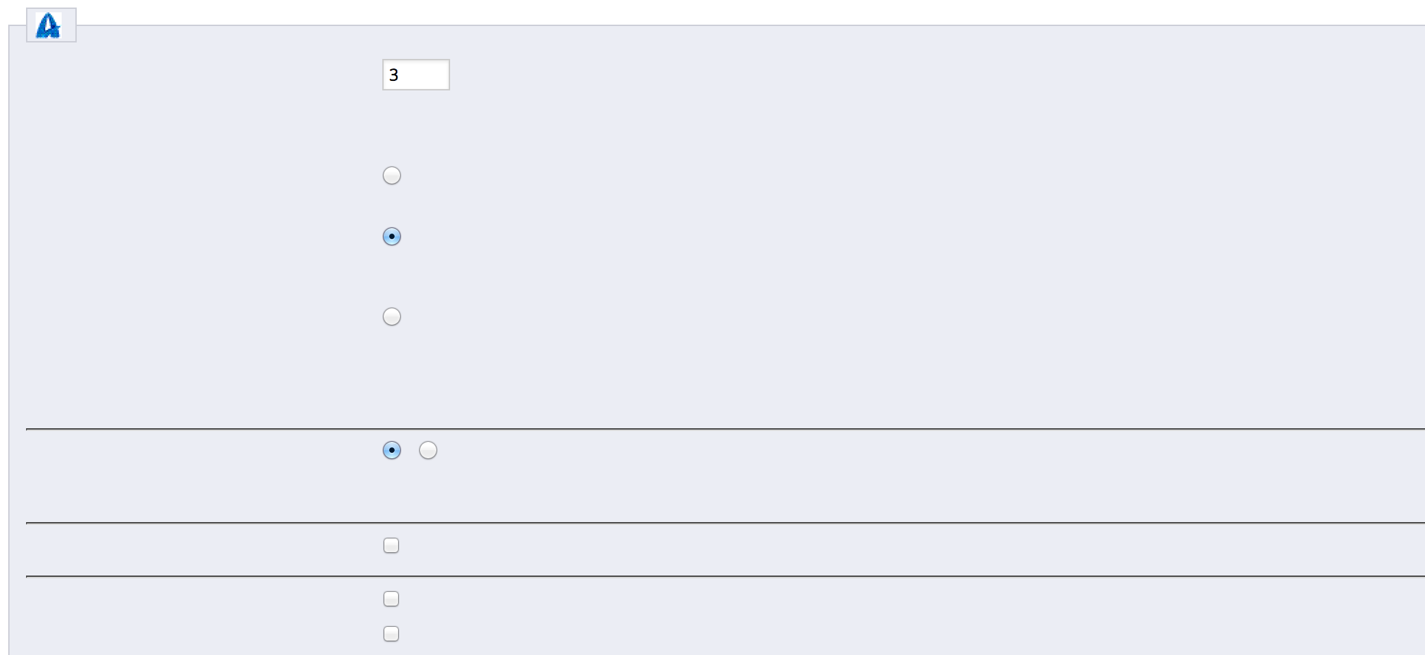The width and height of the screenshot is (1425, 655).
Task: Pick the unselected radio above the selected one
Action: click(x=392, y=175)
